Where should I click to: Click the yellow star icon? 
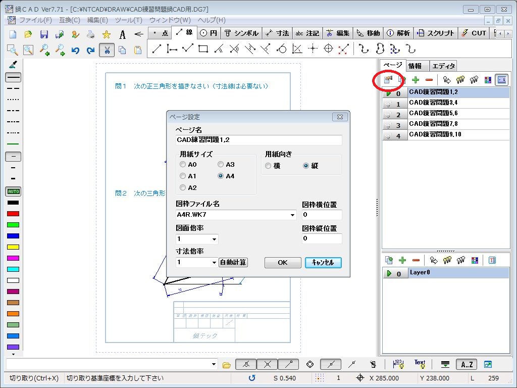point(106,34)
